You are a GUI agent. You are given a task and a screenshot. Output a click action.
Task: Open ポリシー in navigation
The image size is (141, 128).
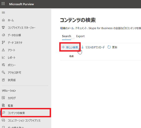pyautogui.click(x=12, y=65)
